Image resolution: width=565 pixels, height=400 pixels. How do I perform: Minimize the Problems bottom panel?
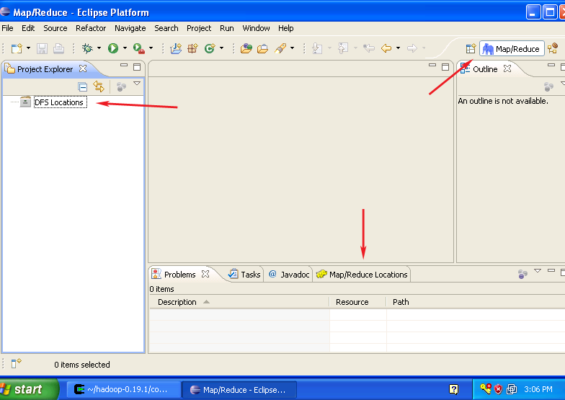pos(551,270)
